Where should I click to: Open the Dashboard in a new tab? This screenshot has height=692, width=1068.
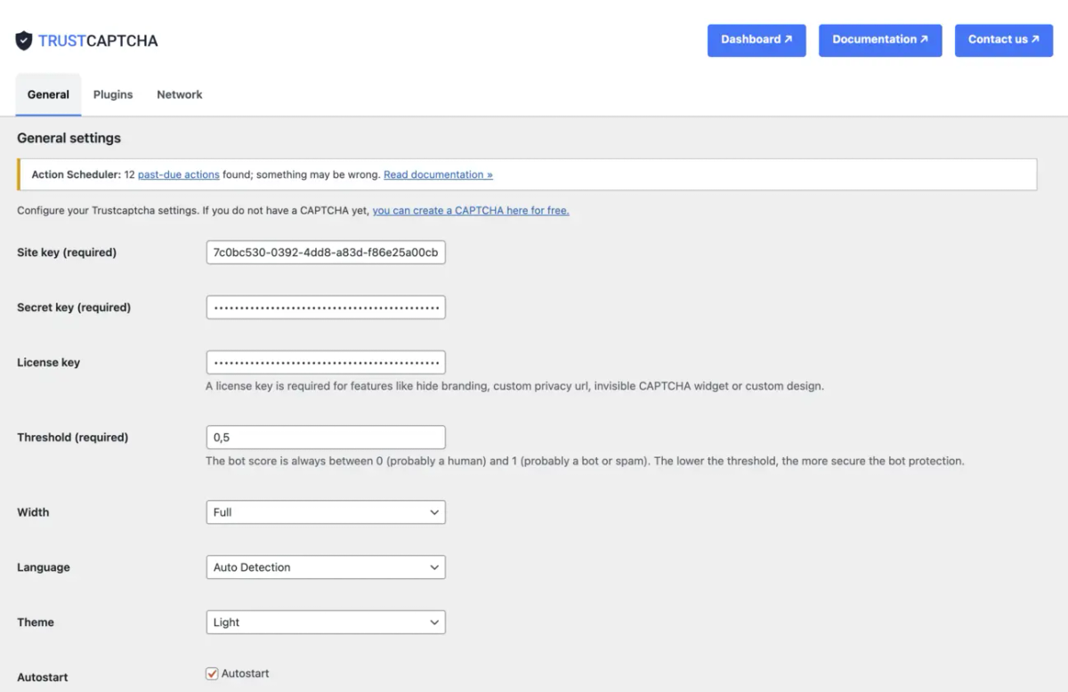pyautogui.click(x=756, y=40)
